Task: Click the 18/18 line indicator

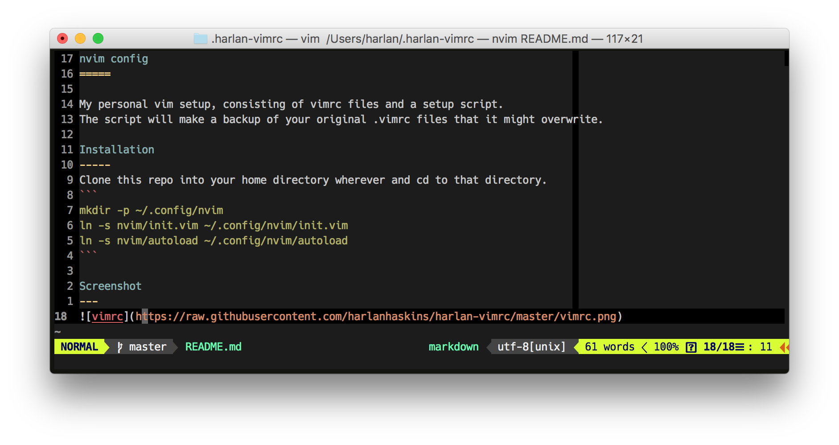Action: point(719,347)
